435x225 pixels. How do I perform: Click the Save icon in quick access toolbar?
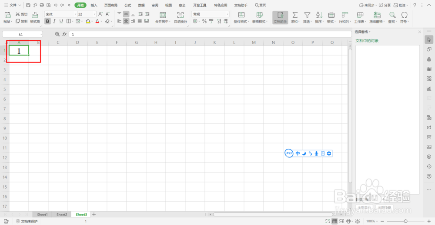point(28,5)
